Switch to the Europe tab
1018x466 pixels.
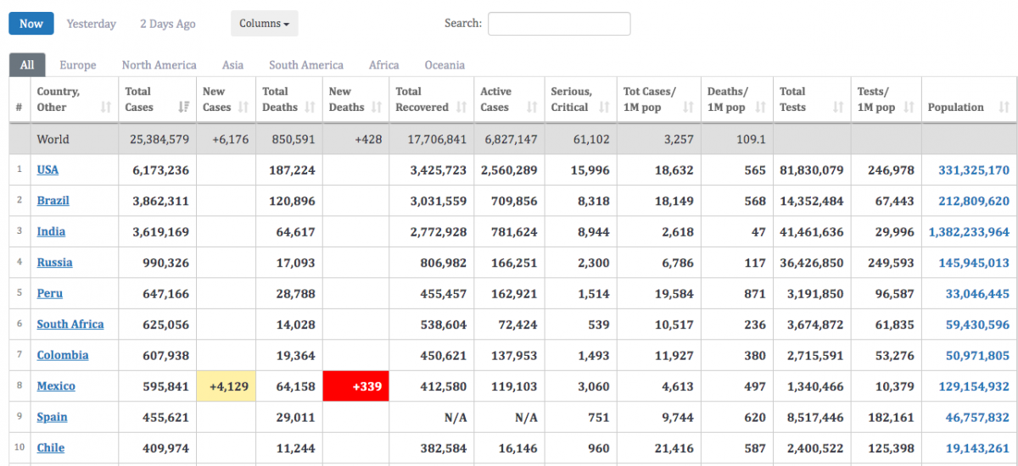click(x=78, y=65)
